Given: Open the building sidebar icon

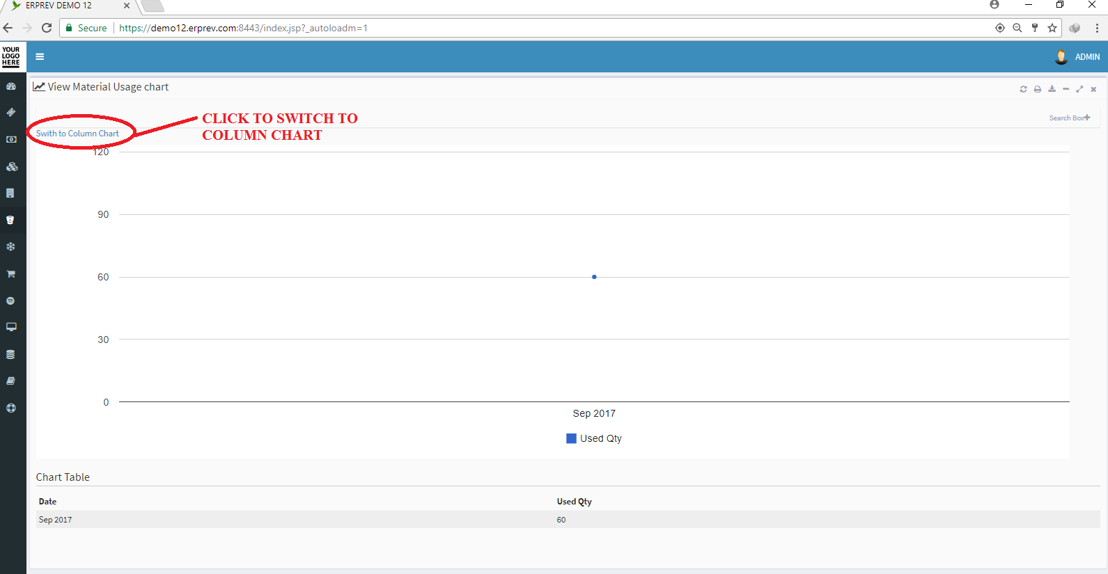Looking at the screenshot, I should 10,193.
